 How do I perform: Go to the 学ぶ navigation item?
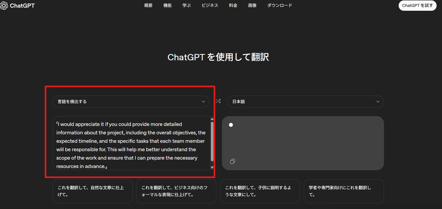click(186, 5)
